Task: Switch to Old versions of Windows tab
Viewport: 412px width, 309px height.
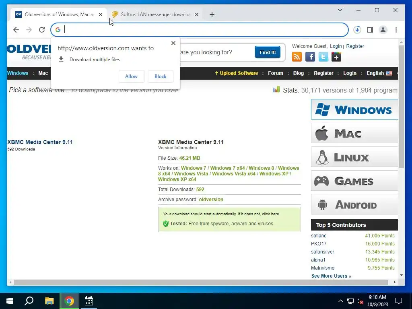Action: [x=59, y=14]
